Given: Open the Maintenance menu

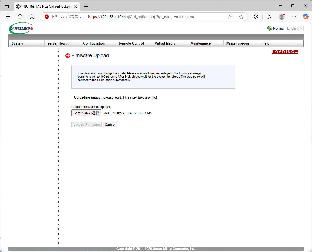Looking at the screenshot, I should coord(200,43).
